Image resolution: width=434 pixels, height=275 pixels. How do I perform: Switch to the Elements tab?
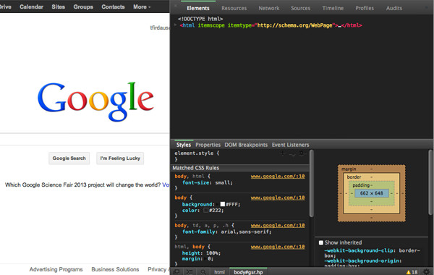[198, 8]
